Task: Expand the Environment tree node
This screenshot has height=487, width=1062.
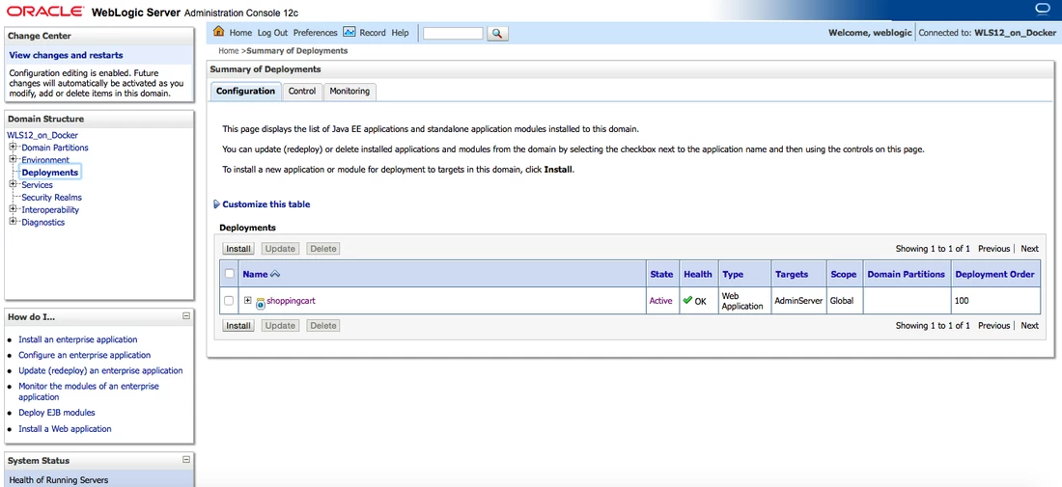Action: pos(13,159)
